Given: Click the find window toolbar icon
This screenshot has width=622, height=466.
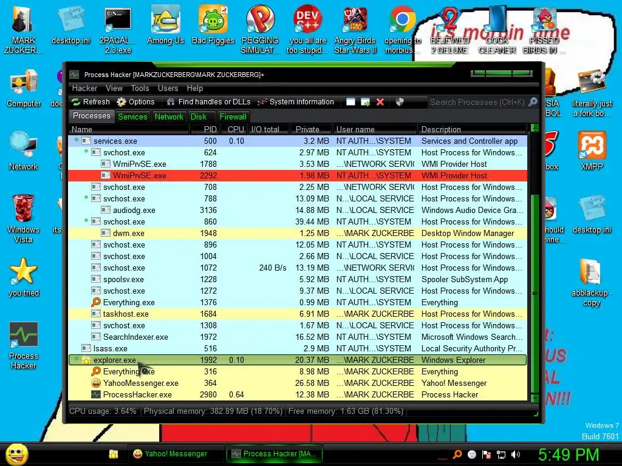Looking at the screenshot, I should [x=350, y=102].
